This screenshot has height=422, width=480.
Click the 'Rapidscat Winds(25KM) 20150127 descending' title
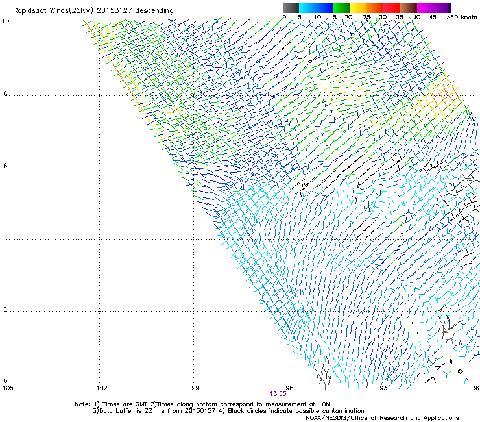point(93,11)
